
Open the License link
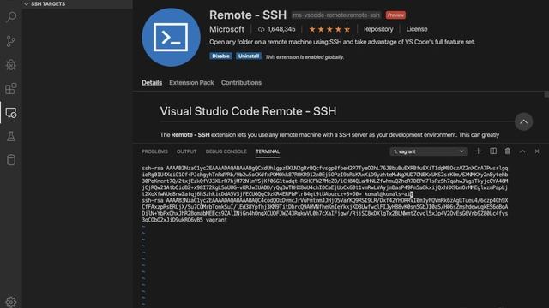pyautogui.click(x=417, y=29)
